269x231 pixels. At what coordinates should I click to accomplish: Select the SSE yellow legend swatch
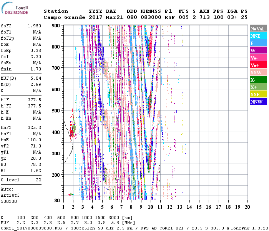click(x=258, y=94)
